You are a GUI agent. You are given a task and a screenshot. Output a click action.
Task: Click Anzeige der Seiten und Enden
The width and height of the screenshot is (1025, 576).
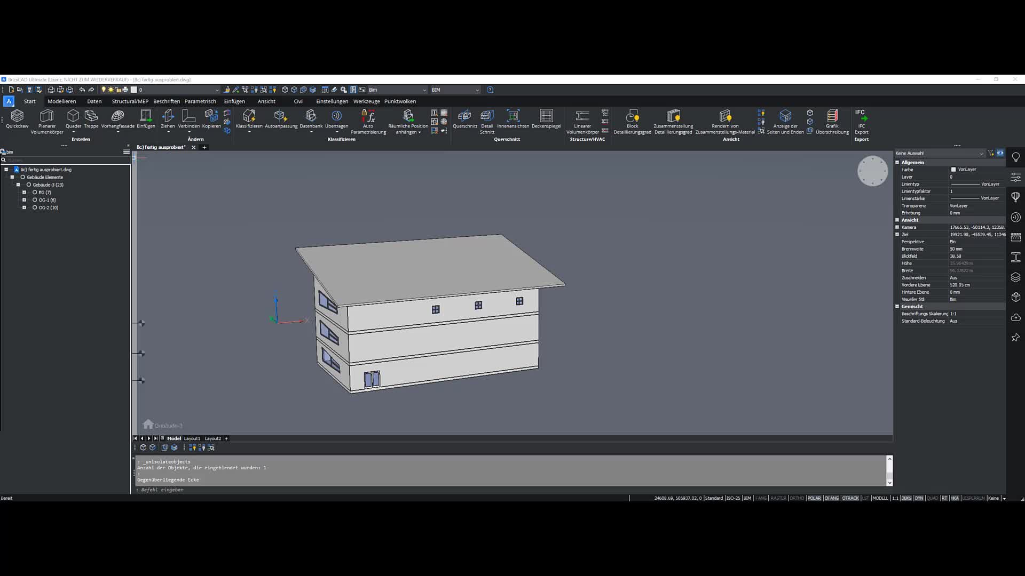point(785,122)
